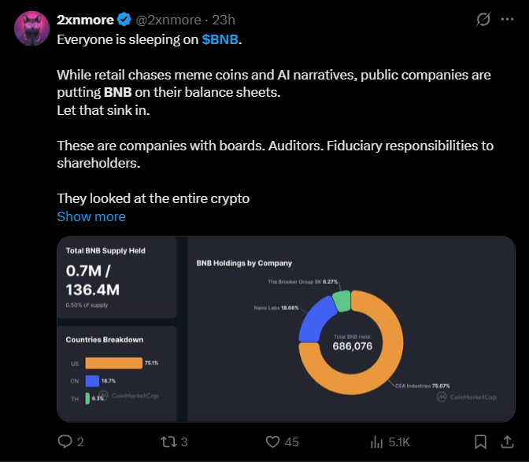Click the @2xnmore handle
This screenshot has width=529, height=462.
pos(170,19)
